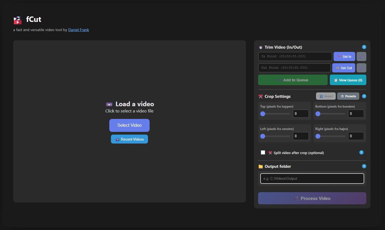Focus the Bottom pixels number field
This screenshot has height=230, width=385.
point(356,114)
